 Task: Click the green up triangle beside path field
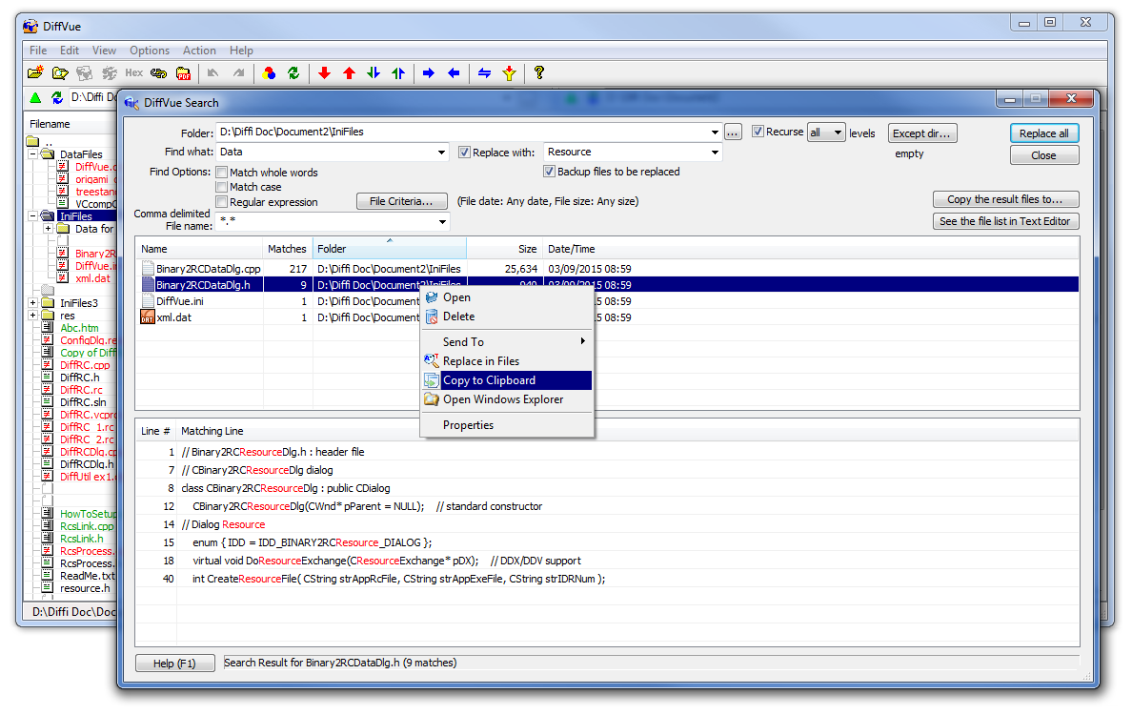click(35, 97)
